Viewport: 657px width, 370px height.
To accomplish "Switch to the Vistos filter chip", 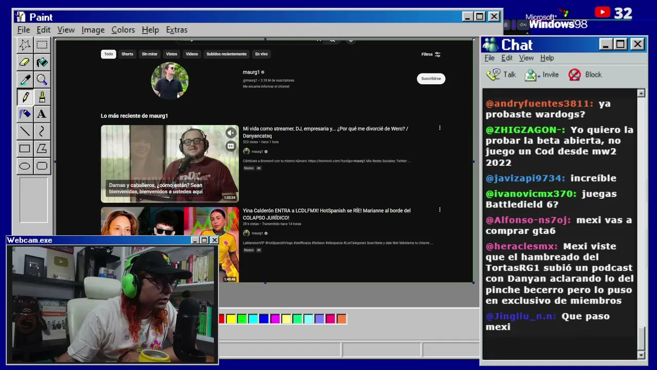I will (171, 54).
